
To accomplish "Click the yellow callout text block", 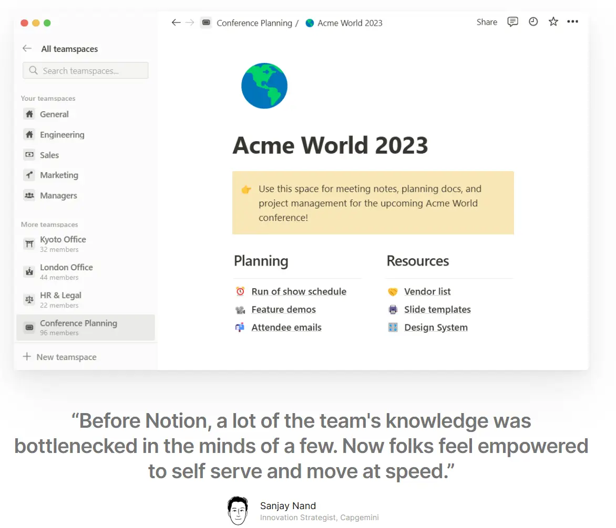I will [x=373, y=203].
